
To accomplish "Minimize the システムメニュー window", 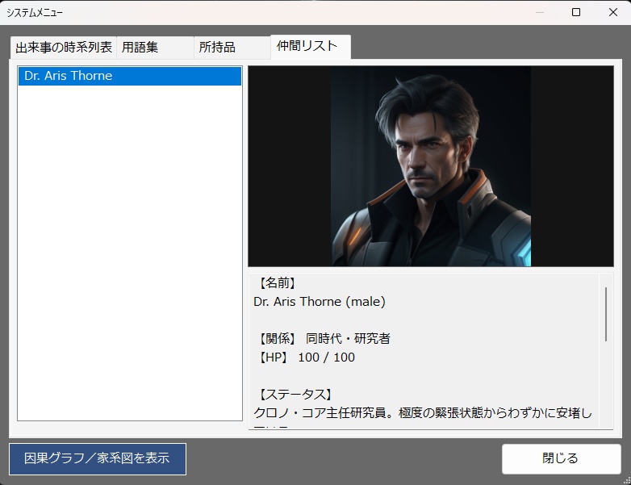I will click(x=540, y=12).
